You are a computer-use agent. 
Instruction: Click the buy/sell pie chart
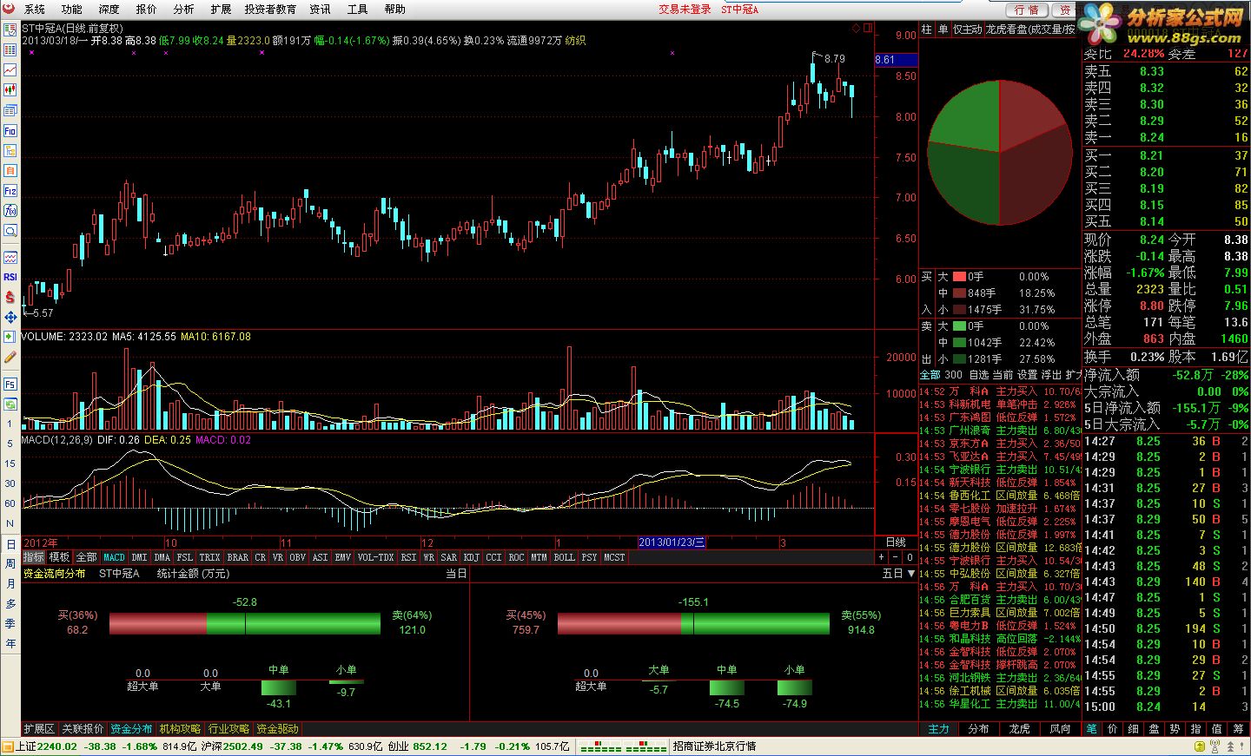(x=999, y=152)
